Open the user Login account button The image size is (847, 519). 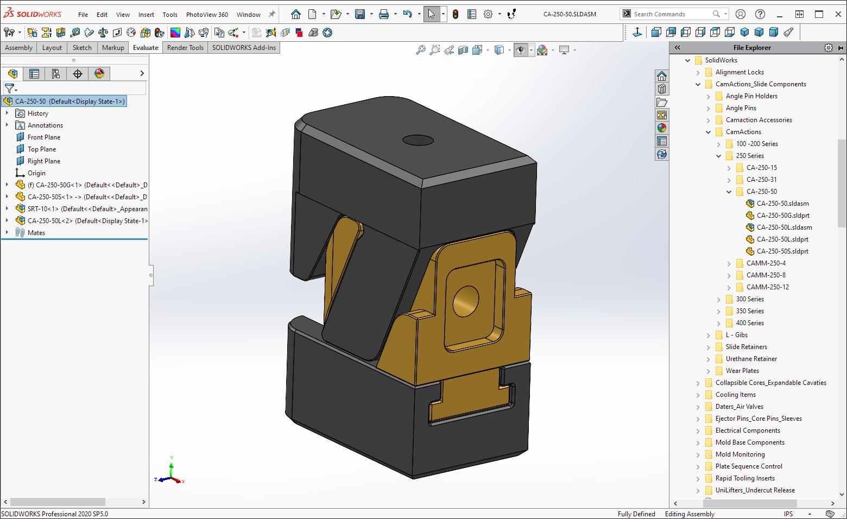pyautogui.click(x=741, y=14)
